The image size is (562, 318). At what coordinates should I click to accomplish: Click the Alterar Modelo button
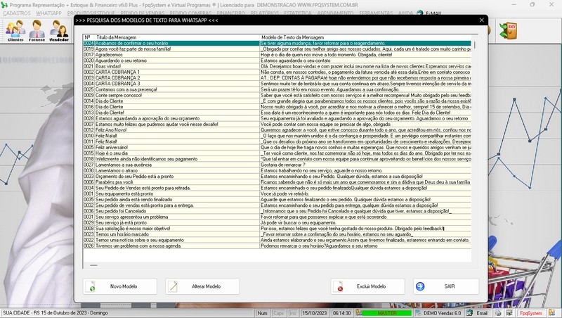[x=202, y=286]
